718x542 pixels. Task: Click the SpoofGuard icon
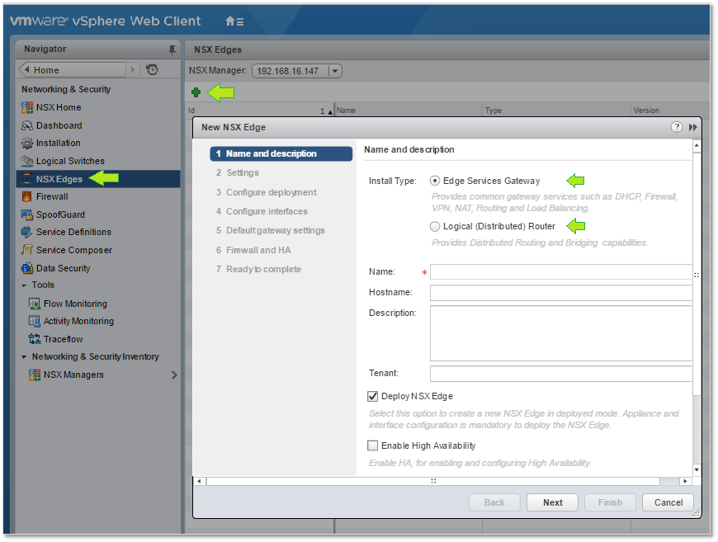[x=27, y=214]
